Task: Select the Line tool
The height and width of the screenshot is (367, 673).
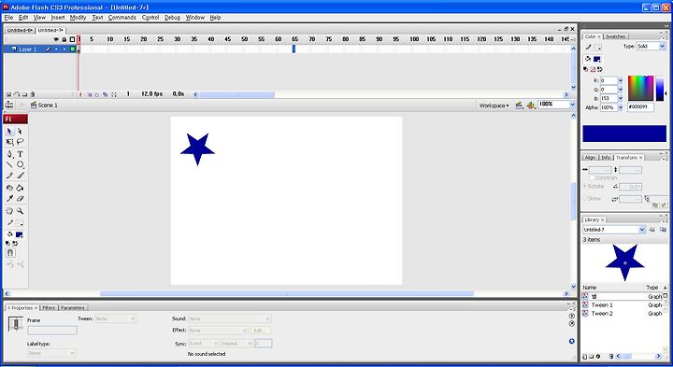Action: (x=9, y=164)
